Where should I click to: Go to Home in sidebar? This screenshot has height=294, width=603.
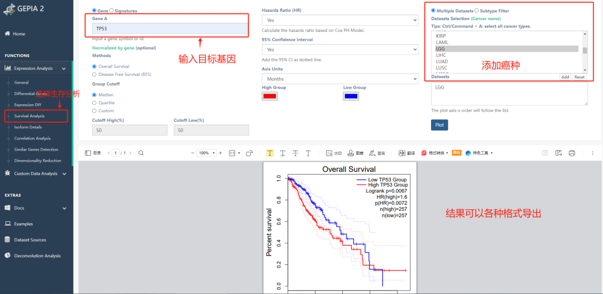coord(19,34)
